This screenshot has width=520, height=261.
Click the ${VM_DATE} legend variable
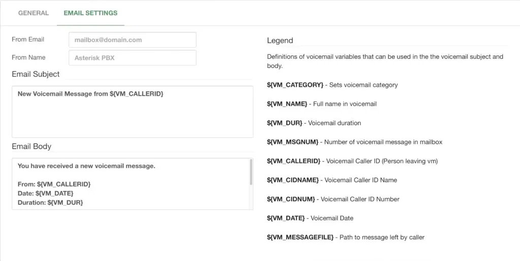[285, 218]
